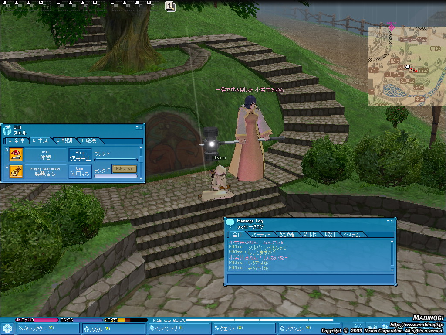The height and width of the screenshot is (335, 446).
Task: Open the main menu knot icon
Action: point(7,328)
